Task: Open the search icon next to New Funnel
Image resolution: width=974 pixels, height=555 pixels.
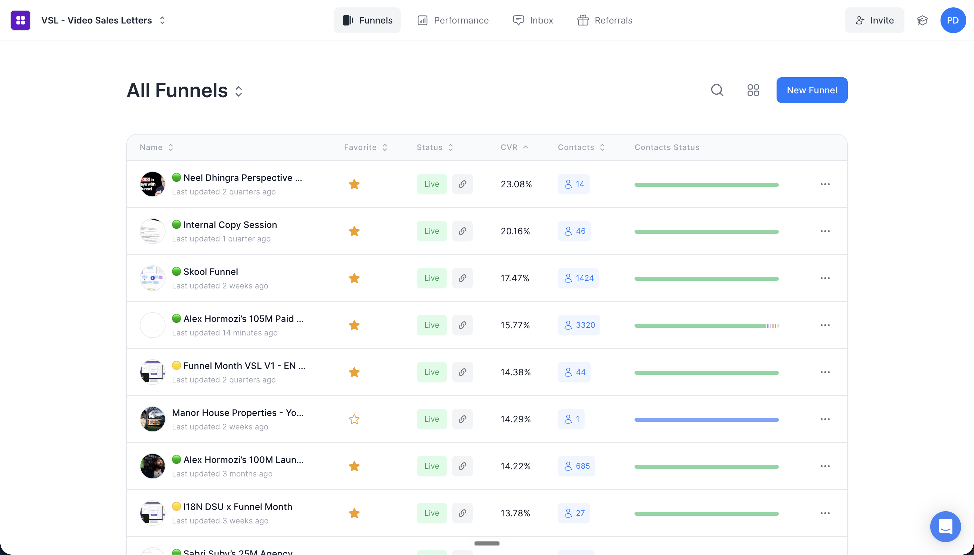Action: click(717, 90)
